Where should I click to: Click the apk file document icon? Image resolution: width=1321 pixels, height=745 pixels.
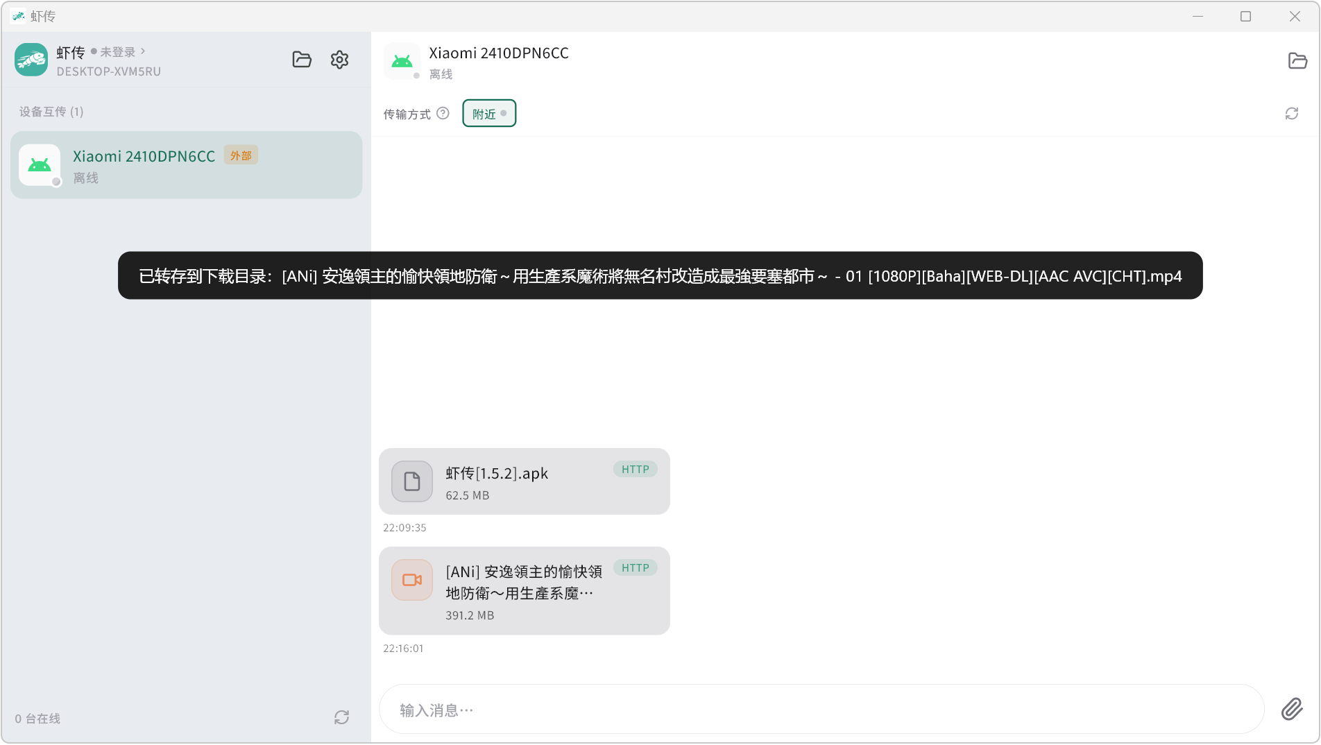coord(412,481)
